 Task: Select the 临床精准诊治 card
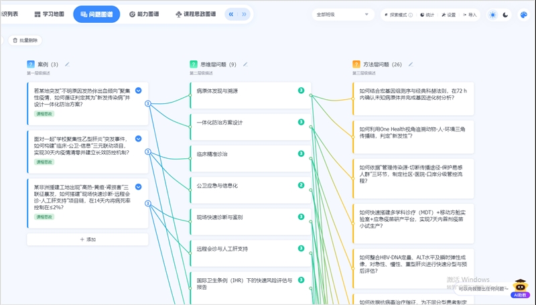point(251,158)
